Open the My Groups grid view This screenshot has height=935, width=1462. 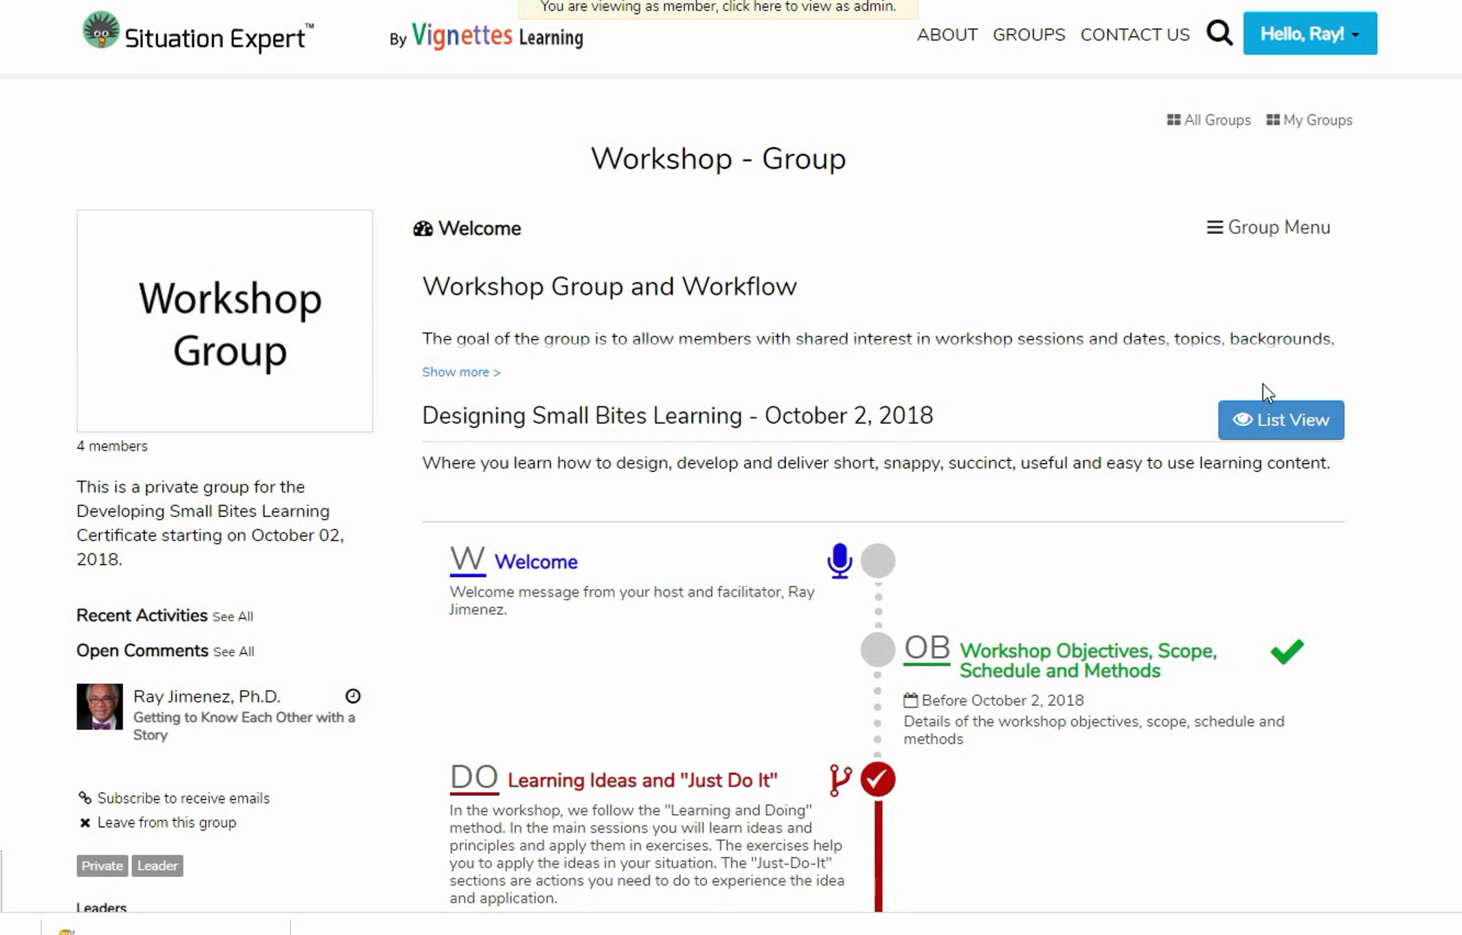click(1309, 120)
